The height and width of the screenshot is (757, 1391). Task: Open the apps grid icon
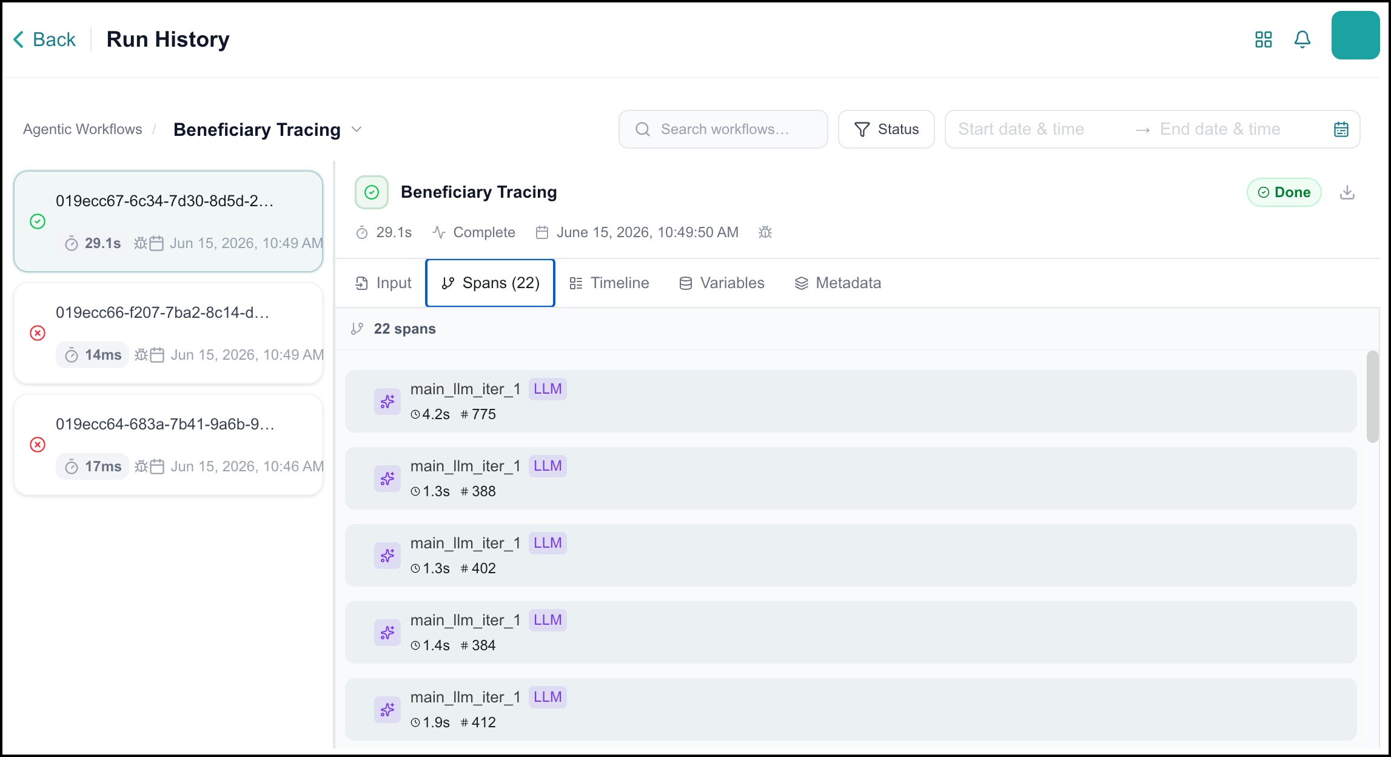1264,39
